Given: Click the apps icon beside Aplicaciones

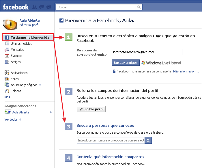Looking at the screenshot, I should click(7, 73).
